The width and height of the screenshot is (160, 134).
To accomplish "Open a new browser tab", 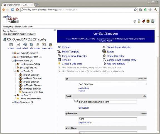I will point(37,5).
